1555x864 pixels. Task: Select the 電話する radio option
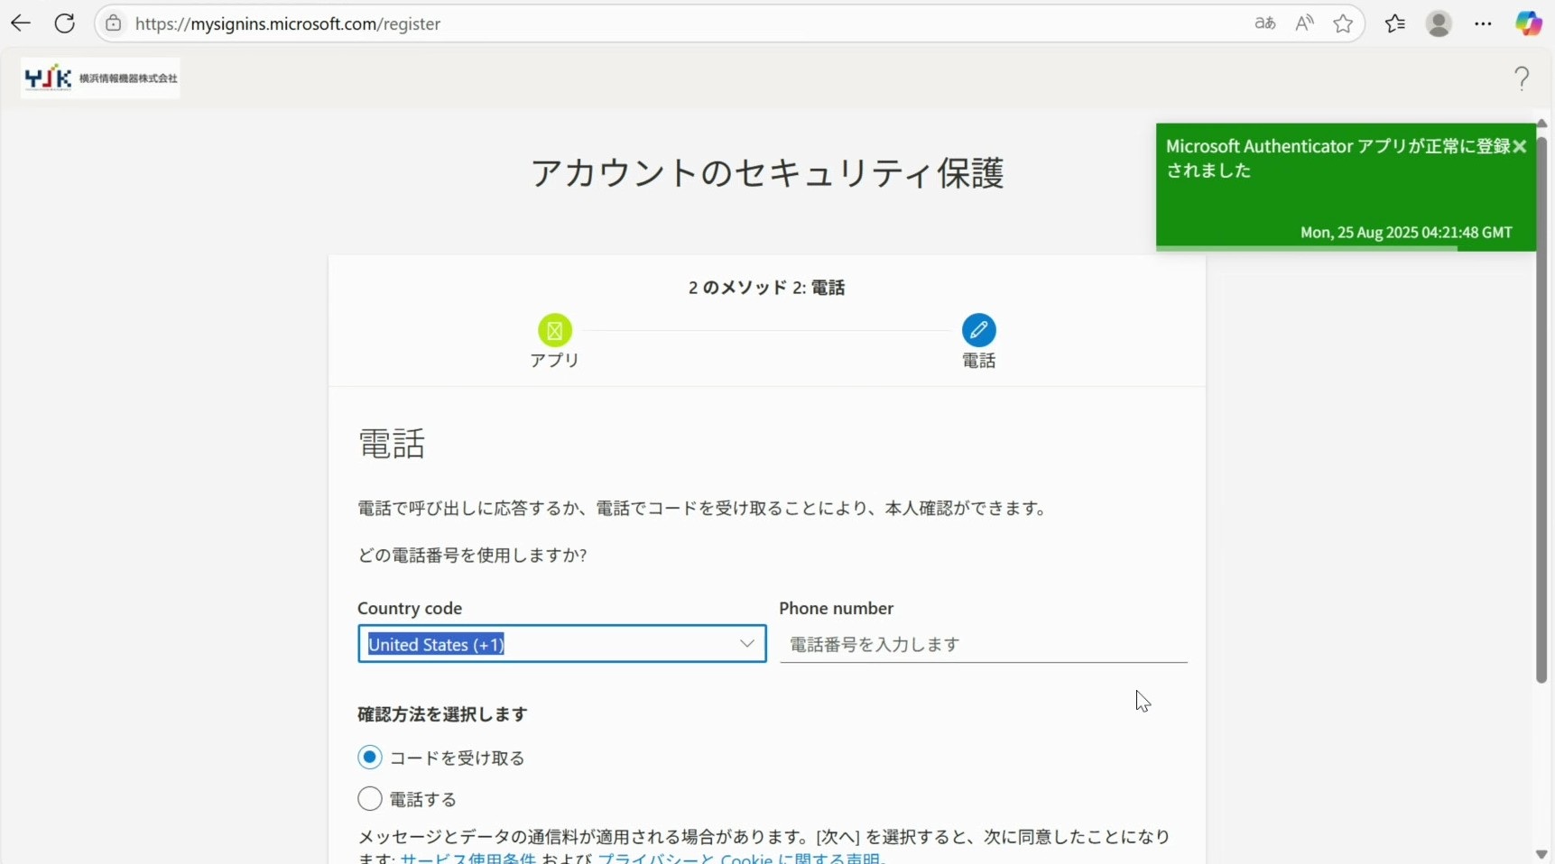tap(370, 799)
